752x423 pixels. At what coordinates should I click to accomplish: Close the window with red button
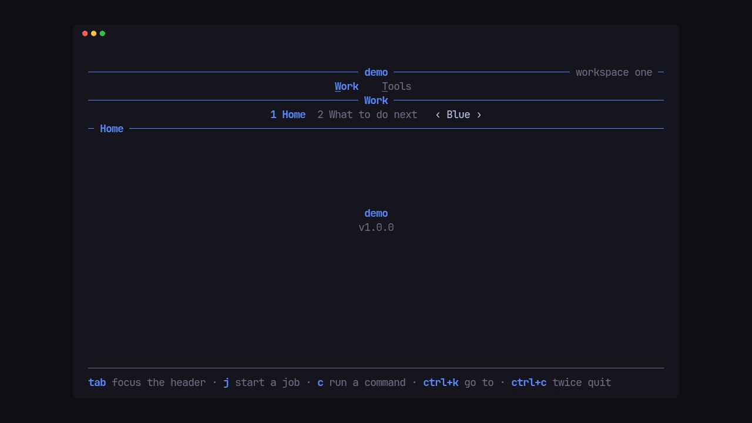point(85,33)
